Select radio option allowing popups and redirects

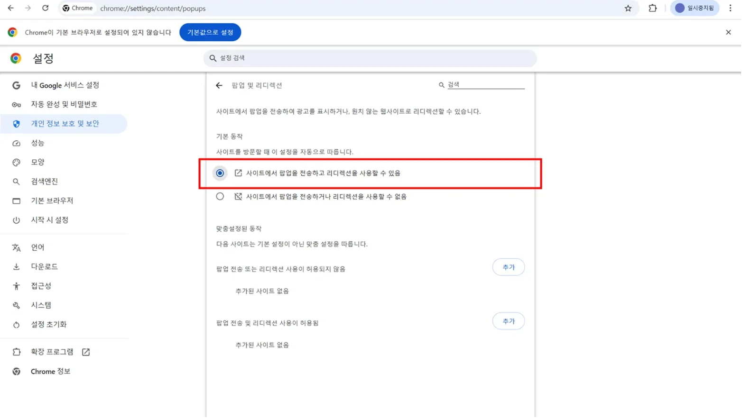click(x=220, y=173)
